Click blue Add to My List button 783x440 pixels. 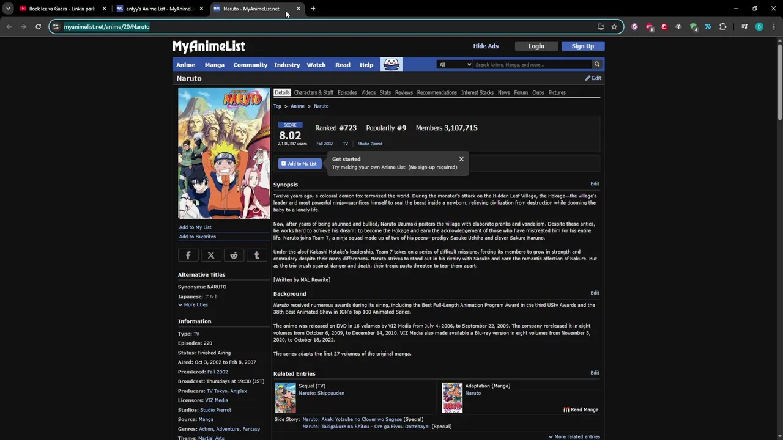click(300, 164)
